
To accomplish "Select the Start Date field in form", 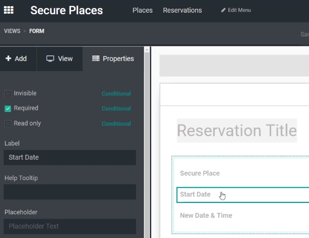I will [243, 195].
